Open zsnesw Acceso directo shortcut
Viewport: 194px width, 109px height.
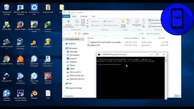coord(34,27)
